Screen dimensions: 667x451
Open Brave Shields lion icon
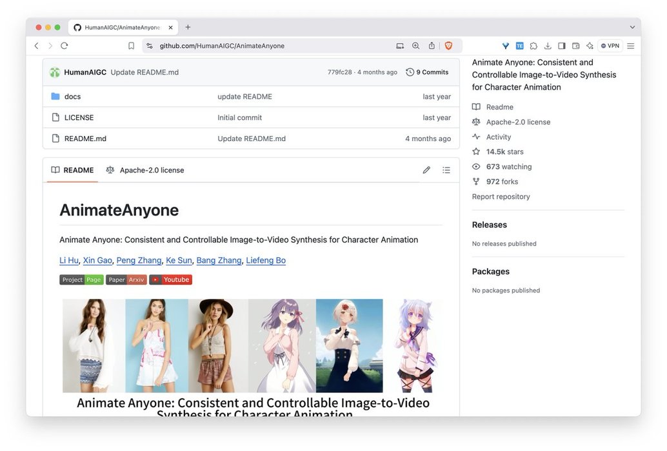pyautogui.click(x=448, y=46)
